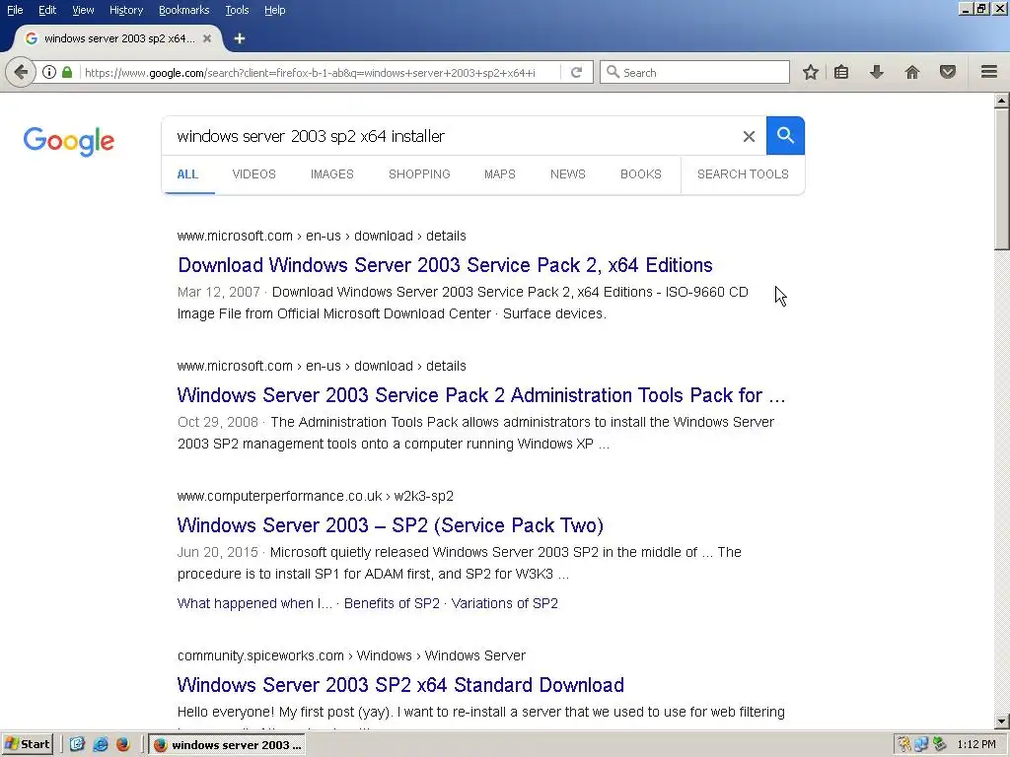Image resolution: width=1010 pixels, height=757 pixels.
Task: Open the Edit menu
Action: 47,10
